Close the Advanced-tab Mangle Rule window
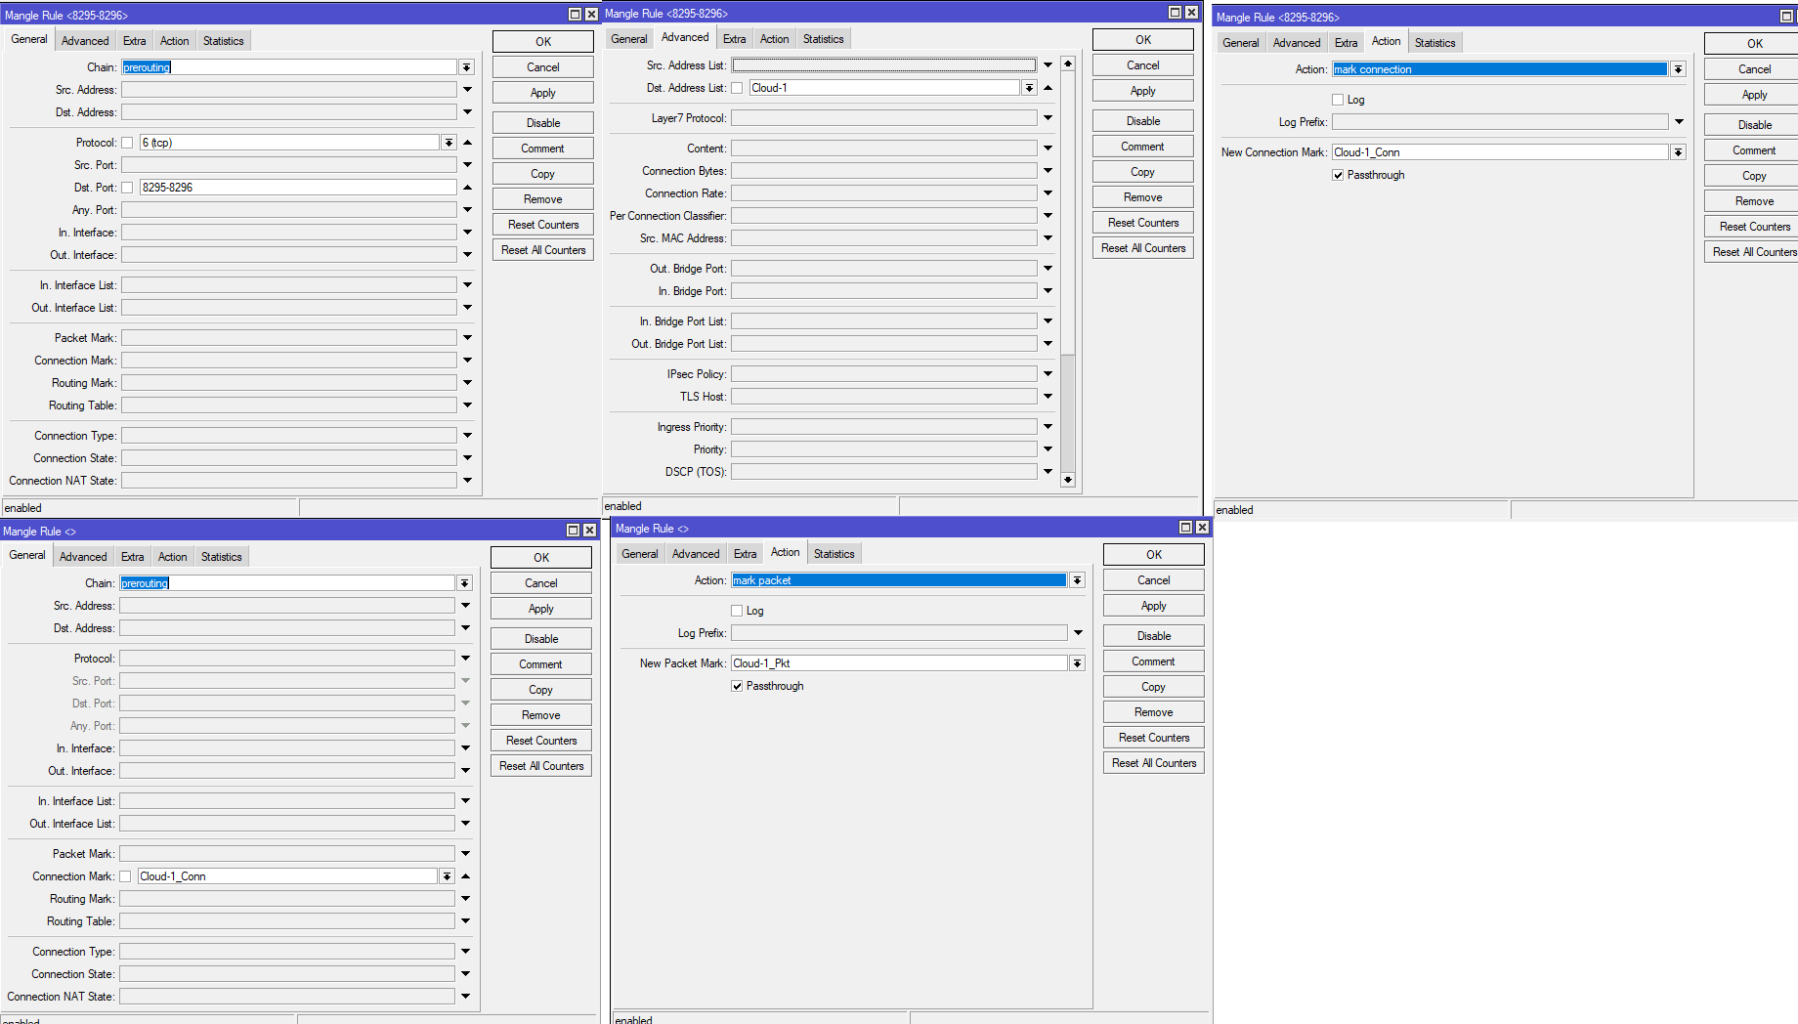The image size is (1798, 1024). tap(1191, 13)
